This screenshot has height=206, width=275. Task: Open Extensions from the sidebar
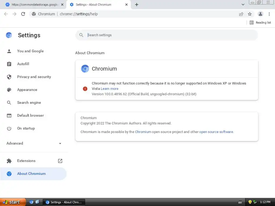[33, 161]
